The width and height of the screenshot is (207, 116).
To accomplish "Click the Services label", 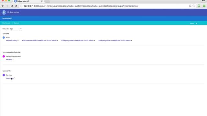I will point(9,75).
